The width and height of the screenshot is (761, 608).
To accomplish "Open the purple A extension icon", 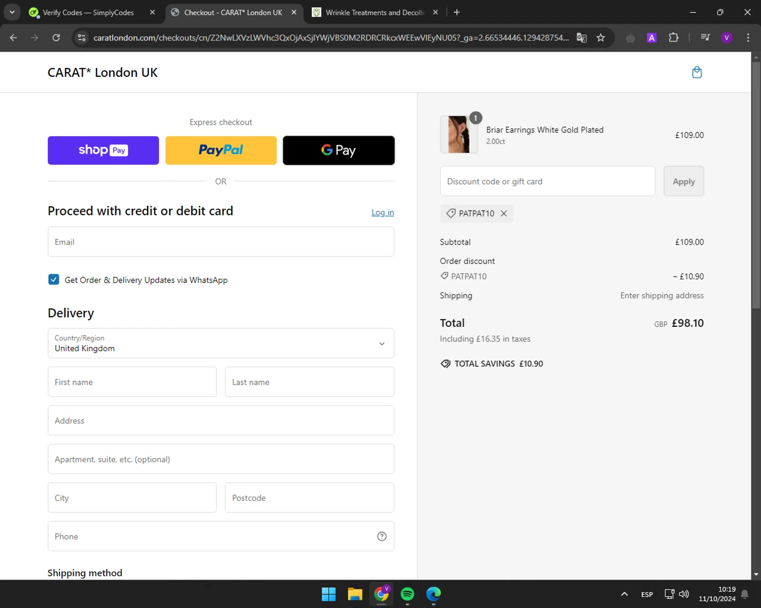I will pos(652,37).
